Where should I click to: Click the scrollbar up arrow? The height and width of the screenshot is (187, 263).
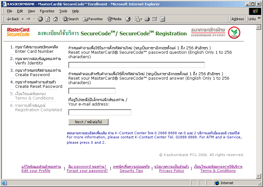click(259, 27)
